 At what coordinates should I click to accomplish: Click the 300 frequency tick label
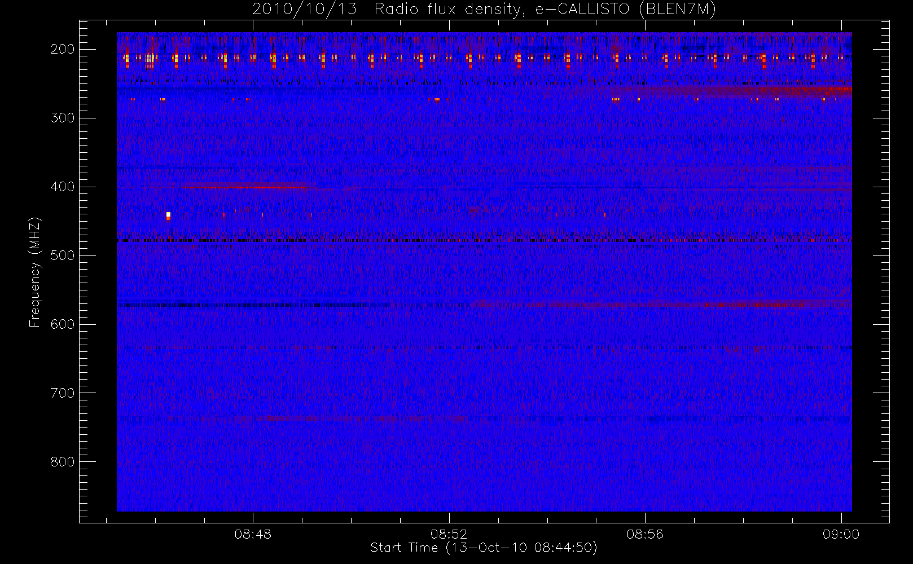[x=62, y=118]
